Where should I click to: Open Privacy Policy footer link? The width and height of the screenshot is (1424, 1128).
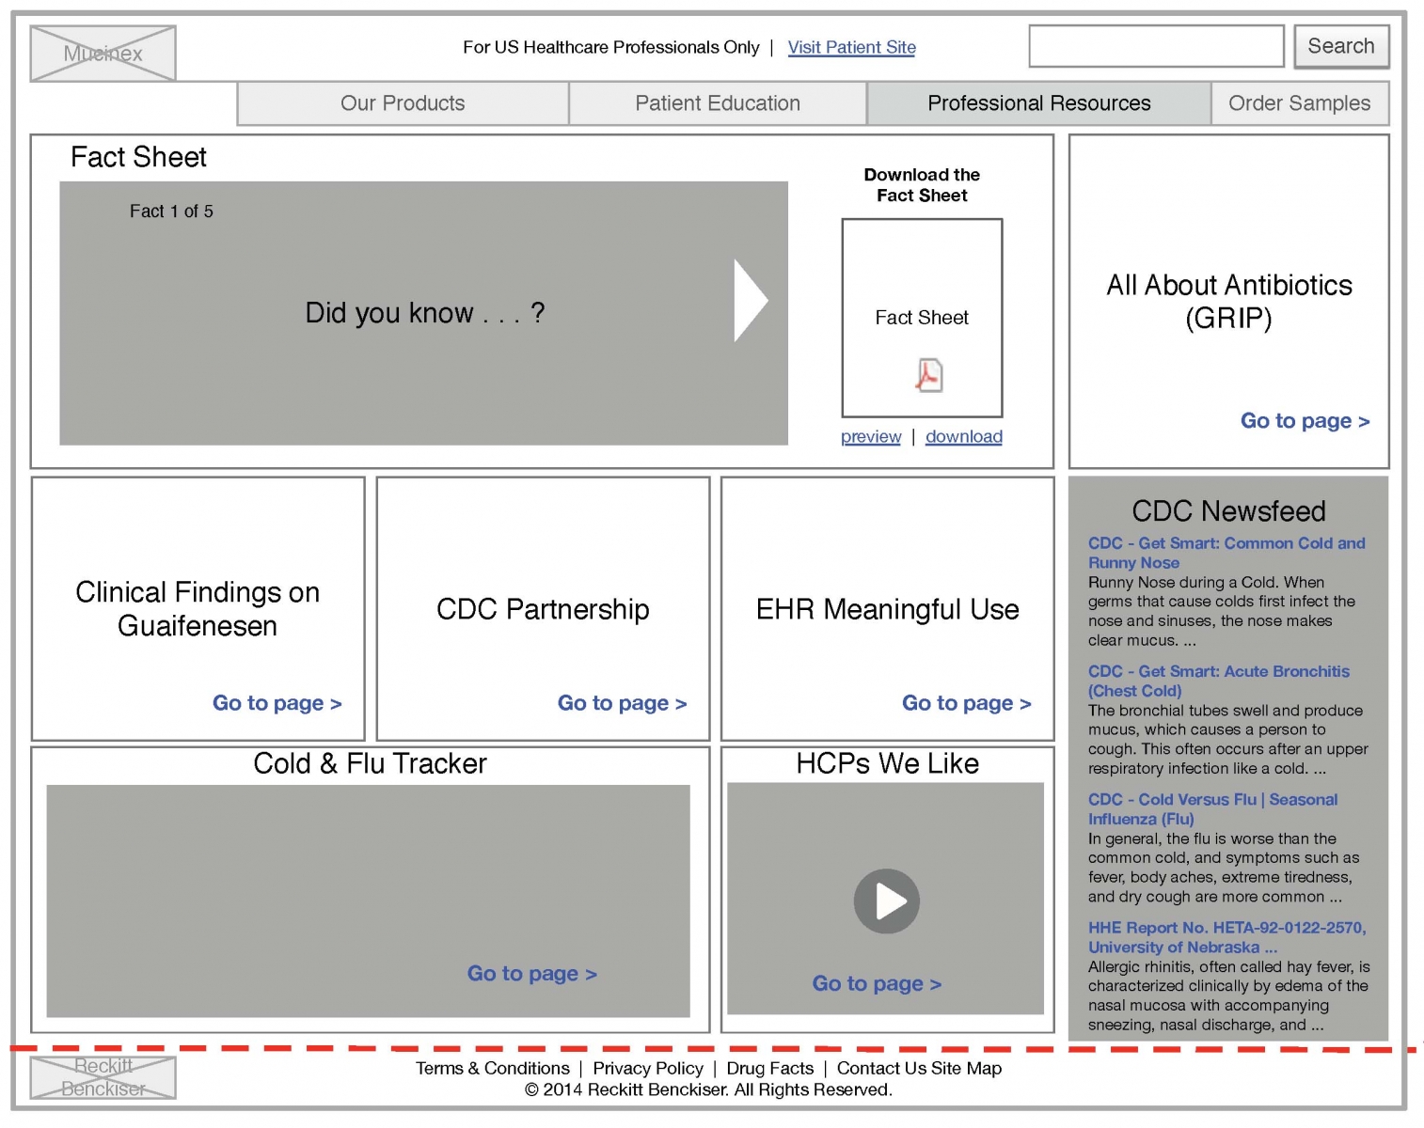pos(648,1068)
